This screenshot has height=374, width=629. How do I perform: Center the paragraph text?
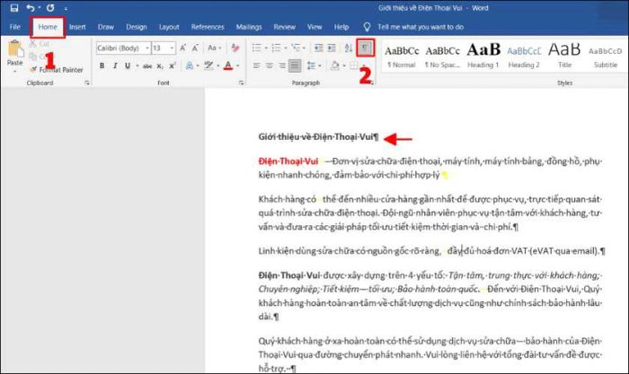[270, 65]
